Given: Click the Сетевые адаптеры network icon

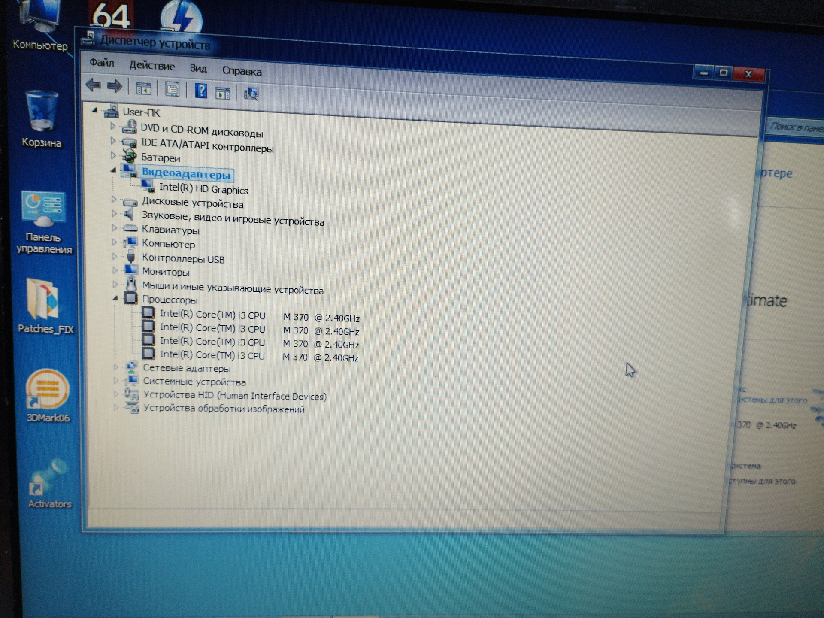Looking at the screenshot, I should tap(132, 367).
